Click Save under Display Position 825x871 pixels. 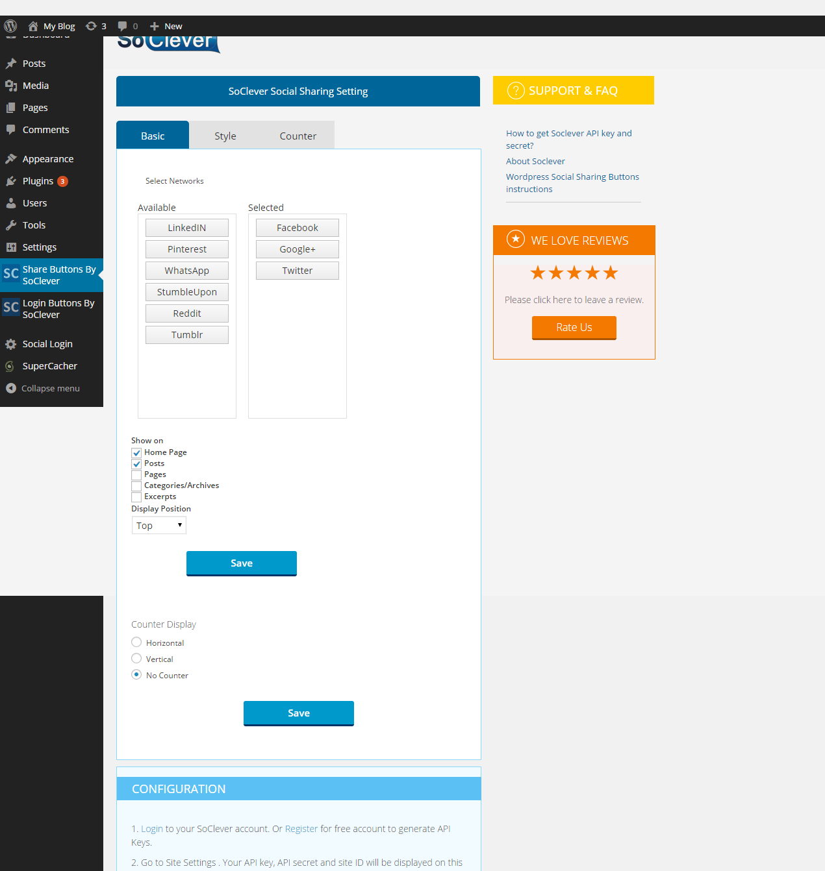242,563
